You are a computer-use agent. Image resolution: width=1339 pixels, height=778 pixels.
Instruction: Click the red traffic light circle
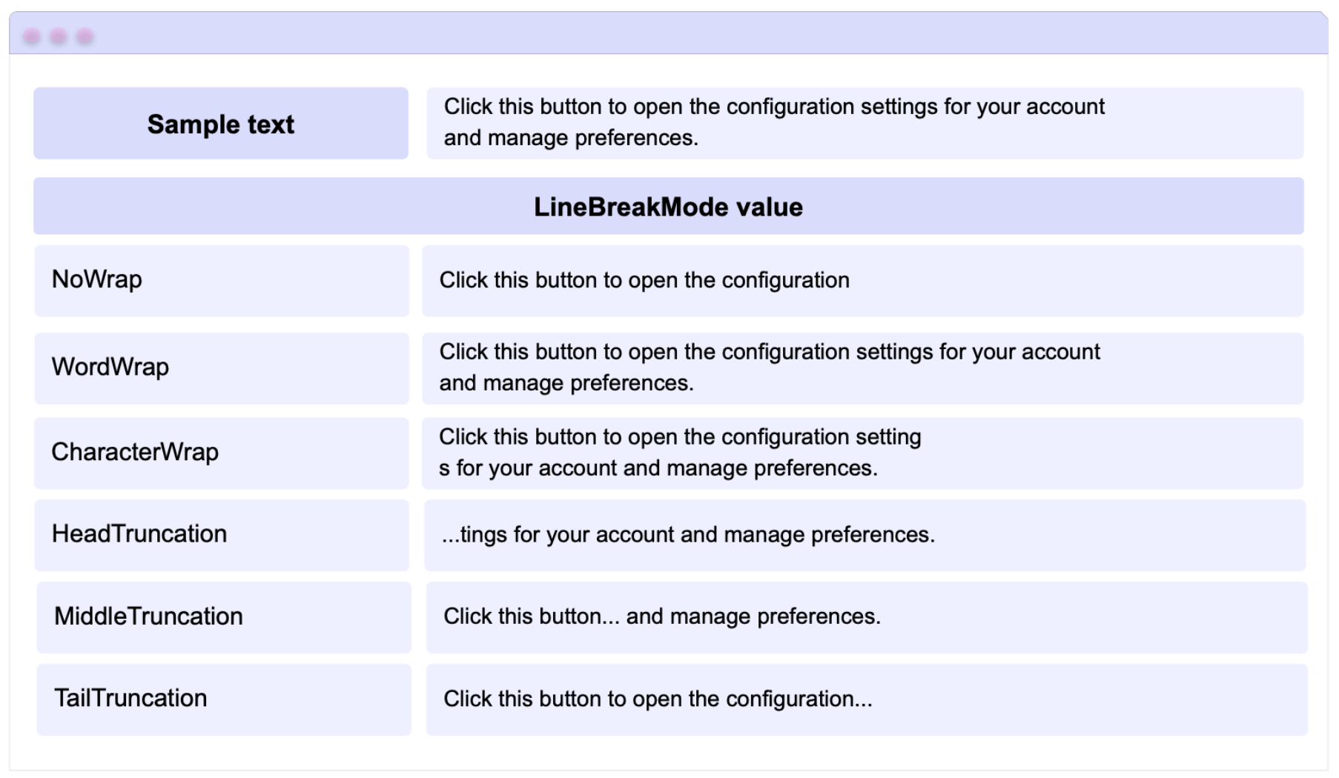tap(33, 34)
